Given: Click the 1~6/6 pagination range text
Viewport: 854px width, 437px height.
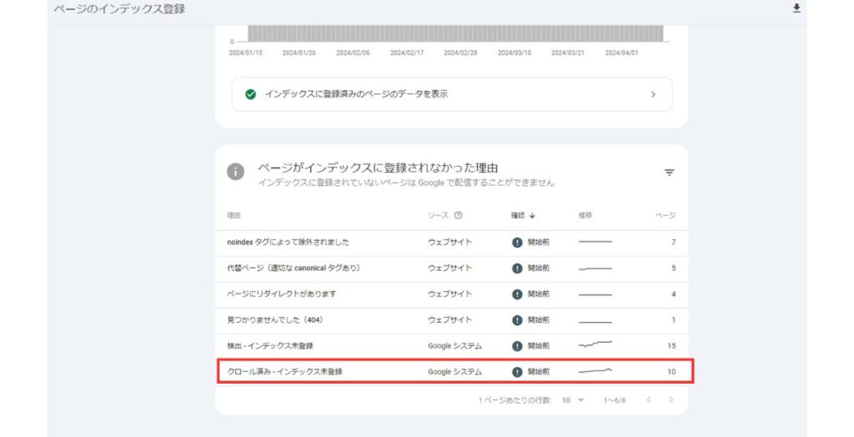Looking at the screenshot, I should pyautogui.click(x=615, y=400).
